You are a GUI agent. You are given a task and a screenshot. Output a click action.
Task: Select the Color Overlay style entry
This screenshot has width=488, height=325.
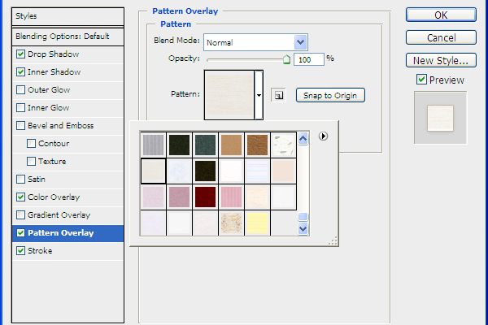coord(68,197)
